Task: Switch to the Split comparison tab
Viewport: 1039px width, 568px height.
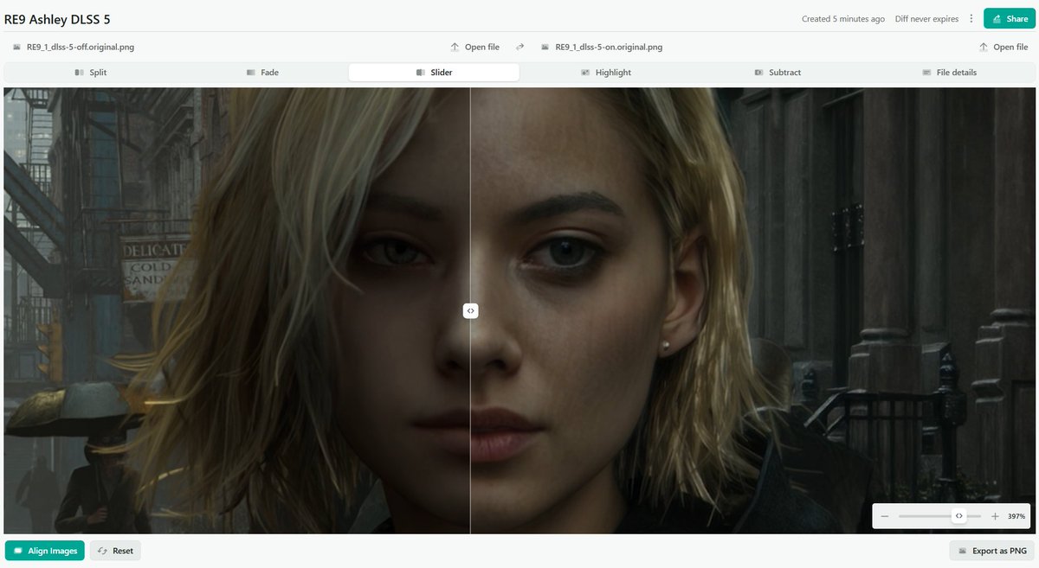Action: pyautogui.click(x=90, y=73)
